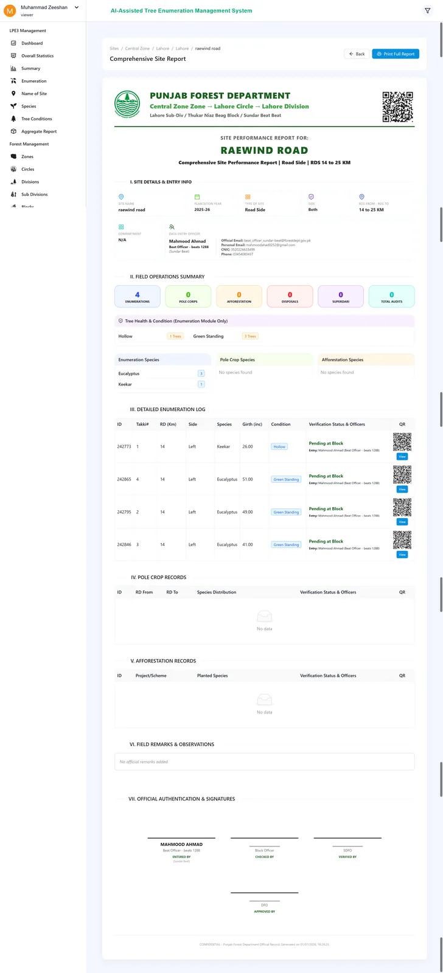
Task: Click the Afforestation count card
Action: coord(239,296)
